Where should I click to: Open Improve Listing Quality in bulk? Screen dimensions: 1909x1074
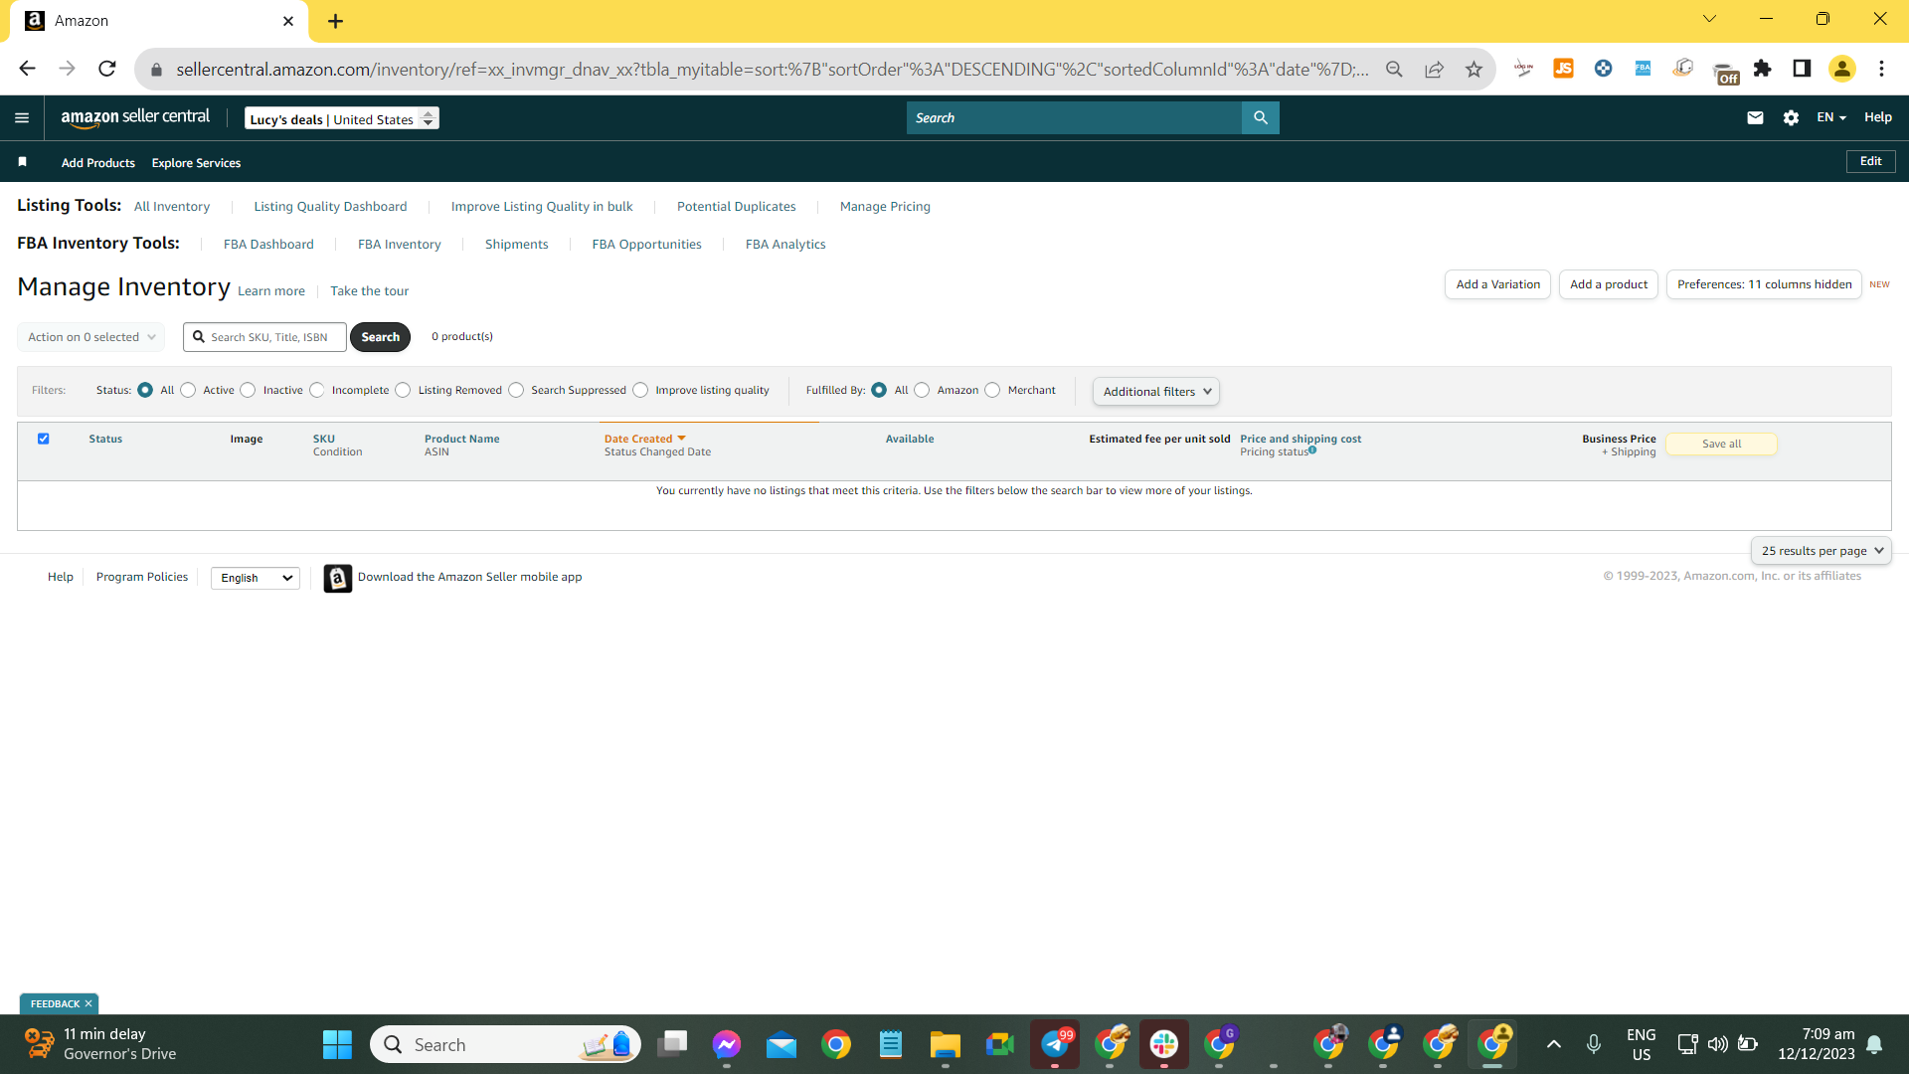[542, 207]
